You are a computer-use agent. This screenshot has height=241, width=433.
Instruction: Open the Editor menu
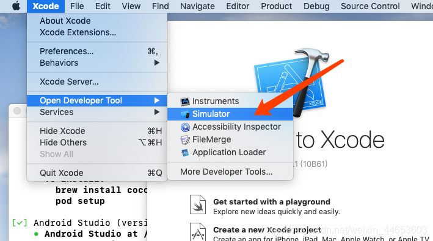click(238, 6)
